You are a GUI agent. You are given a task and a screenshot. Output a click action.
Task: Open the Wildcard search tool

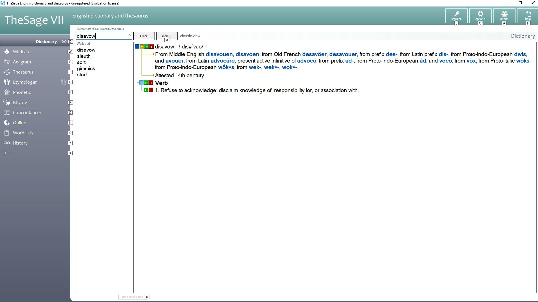pyautogui.click(x=22, y=52)
